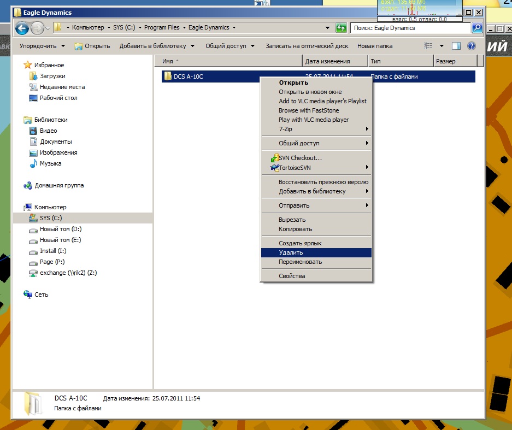
Task: Sort by the Тип column header
Action: click(x=401, y=61)
